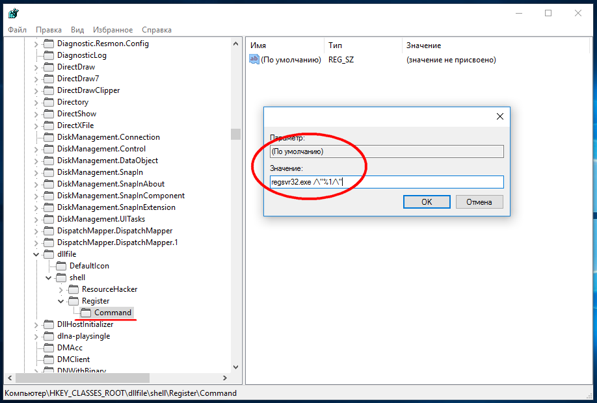
Task: Expand the DispatchMapper.DispatchMapper.1 key
Action: coord(36,243)
